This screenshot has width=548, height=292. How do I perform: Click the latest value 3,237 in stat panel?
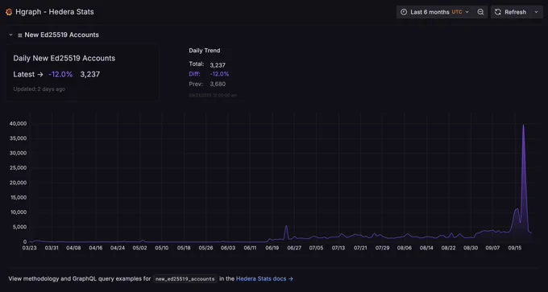90,74
